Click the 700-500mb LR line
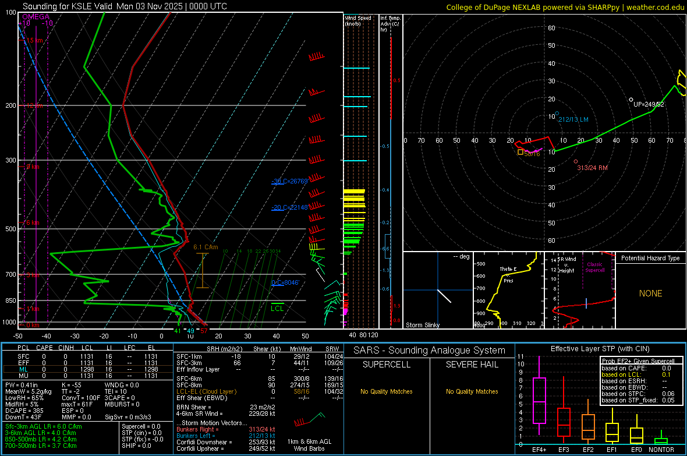This screenshot has width=687, height=456. coord(41,446)
